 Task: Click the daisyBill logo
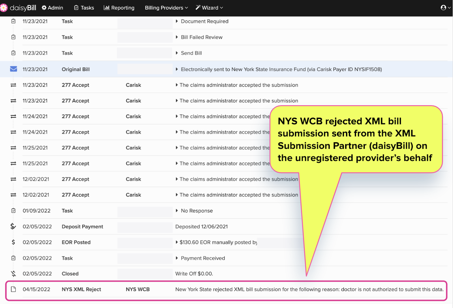(18, 8)
